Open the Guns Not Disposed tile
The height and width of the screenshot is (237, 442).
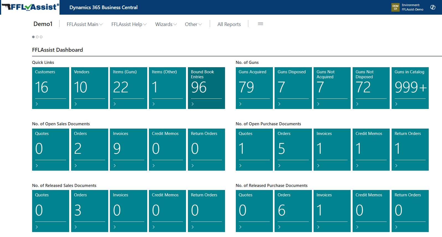[371, 88]
